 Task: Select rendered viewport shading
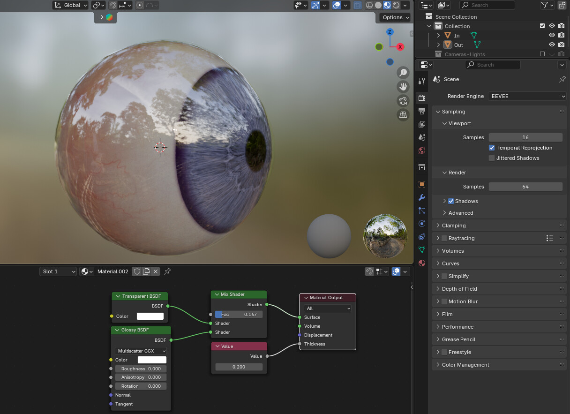396,5
